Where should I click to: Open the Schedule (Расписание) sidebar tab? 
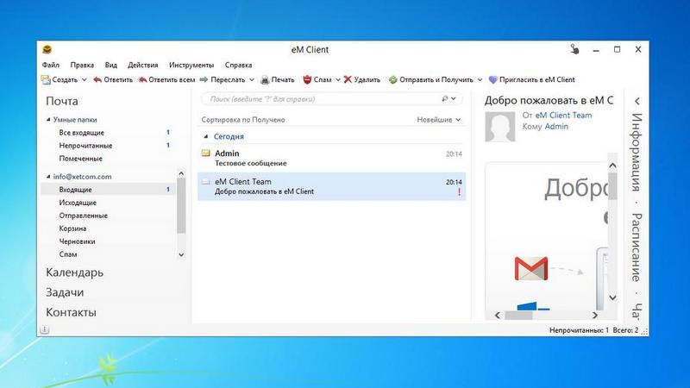click(x=637, y=247)
